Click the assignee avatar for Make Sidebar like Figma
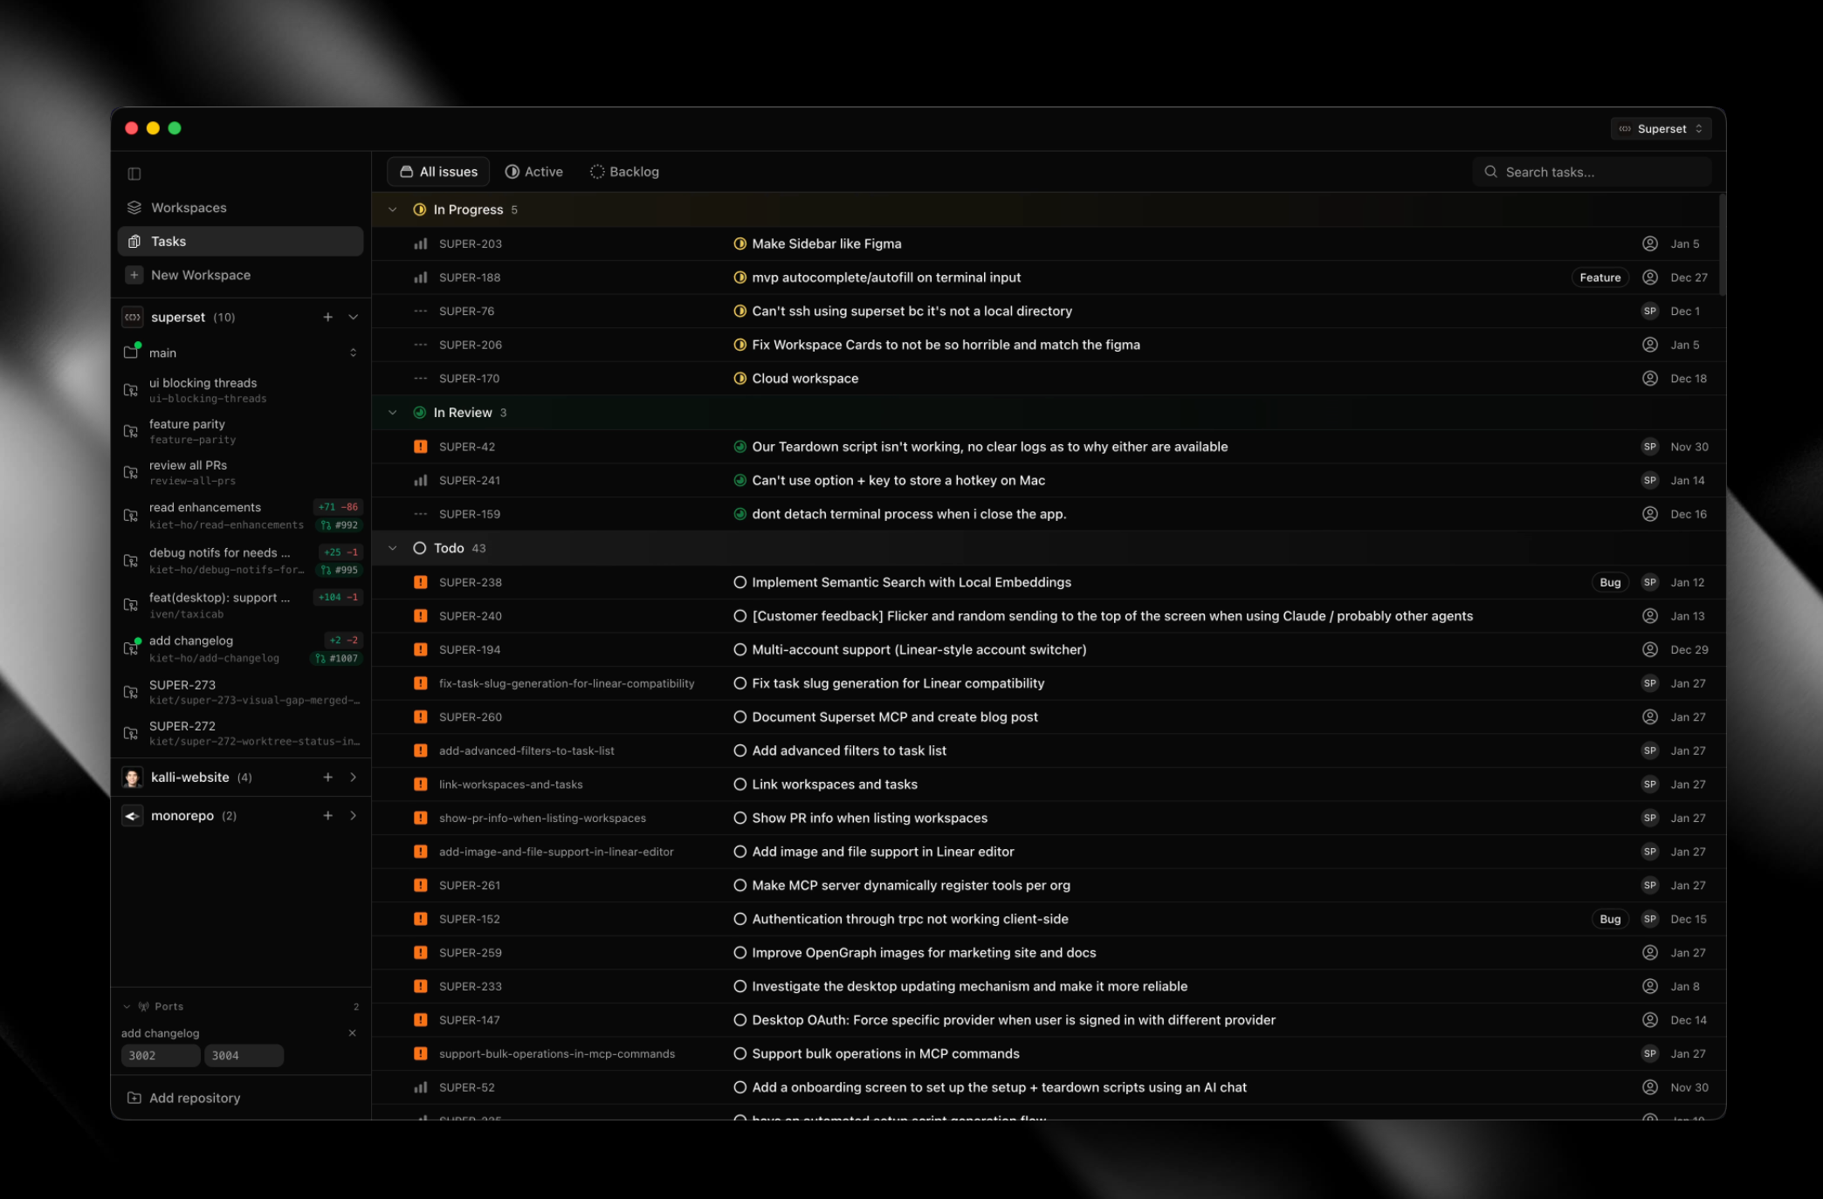 coord(1649,243)
